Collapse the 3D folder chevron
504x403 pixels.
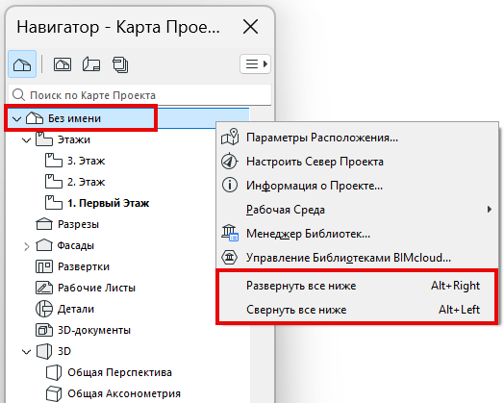coord(26,352)
